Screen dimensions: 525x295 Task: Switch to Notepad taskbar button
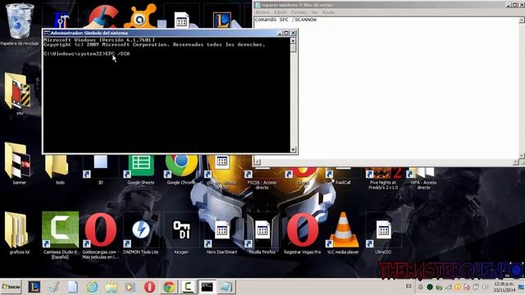tap(226, 287)
